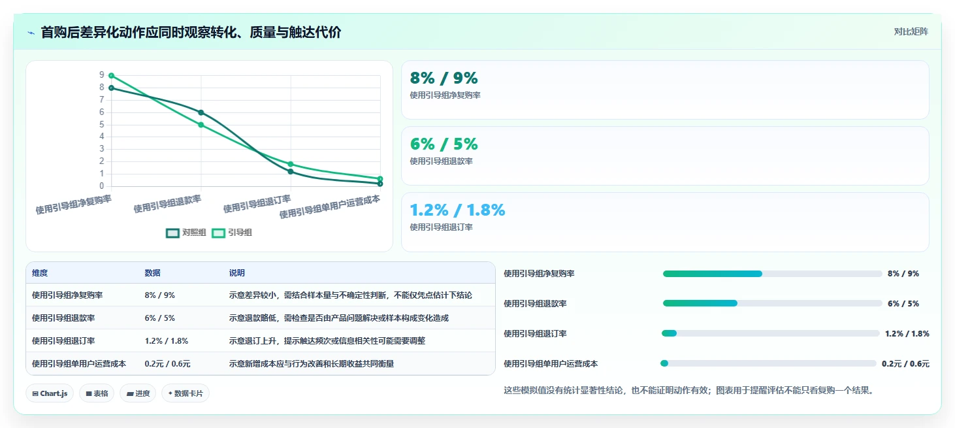Click the explanation starting 示意退款略低
955x428 pixels.
tap(338, 318)
